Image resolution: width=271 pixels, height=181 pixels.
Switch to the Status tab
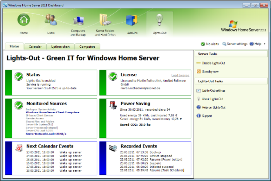pos(14,47)
